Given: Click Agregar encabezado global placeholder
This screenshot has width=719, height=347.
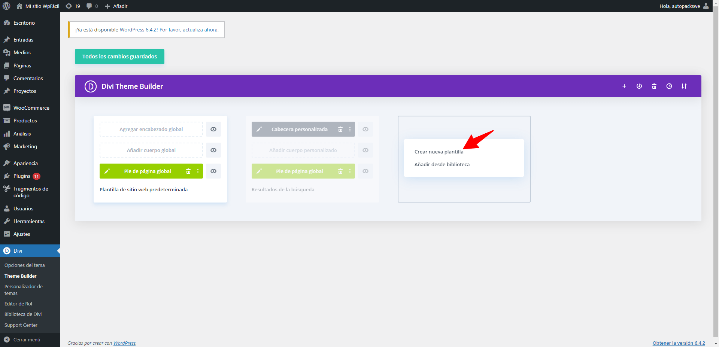Looking at the screenshot, I should point(151,129).
